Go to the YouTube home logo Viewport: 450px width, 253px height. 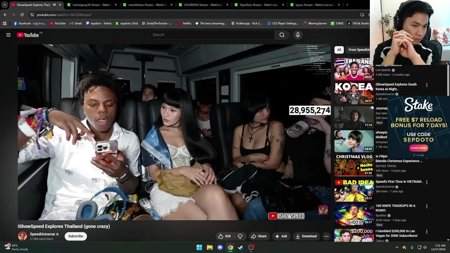(28, 35)
